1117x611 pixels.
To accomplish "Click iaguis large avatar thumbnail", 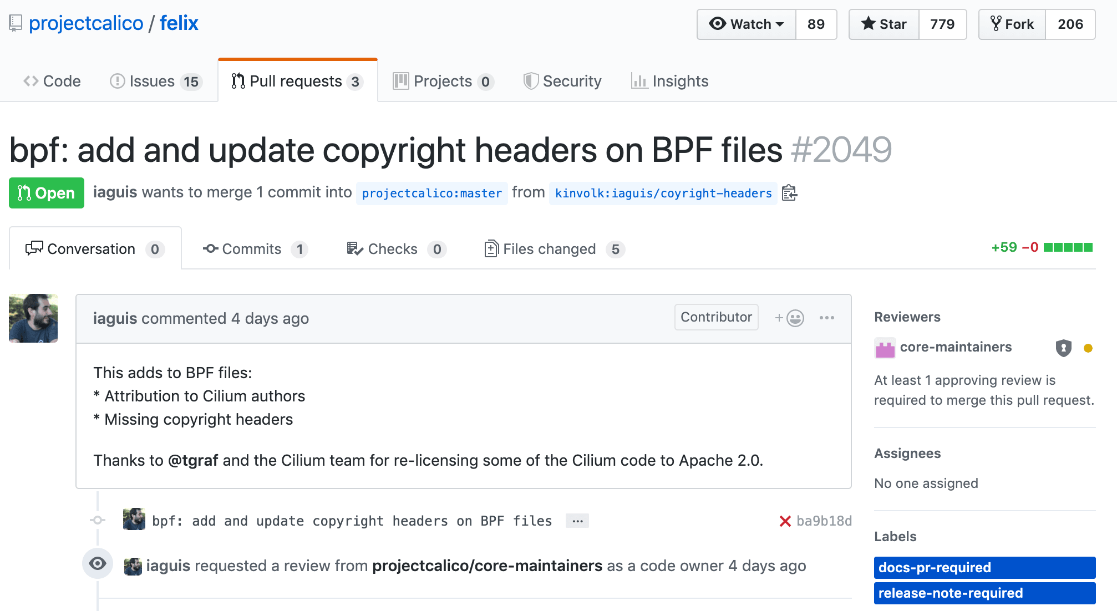I will coord(33,318).
